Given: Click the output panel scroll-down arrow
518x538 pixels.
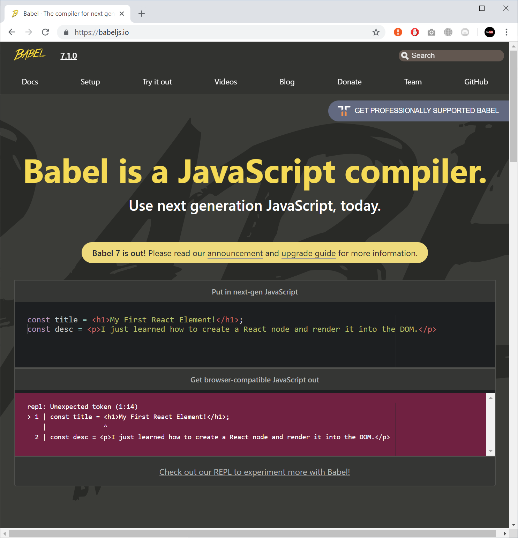Looking at the screenshot, I should pos(490,451).
